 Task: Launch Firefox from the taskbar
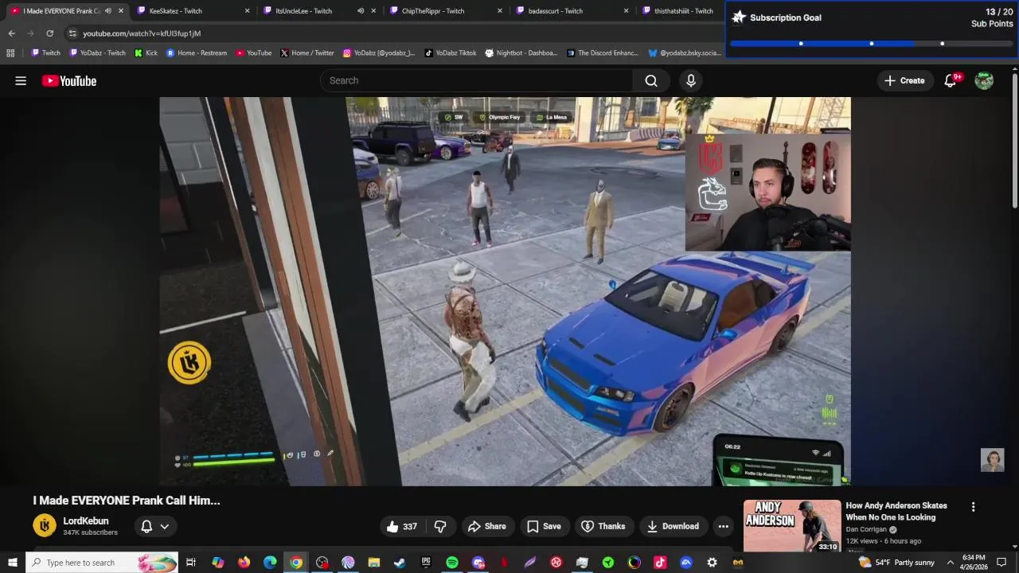(244, 563)
